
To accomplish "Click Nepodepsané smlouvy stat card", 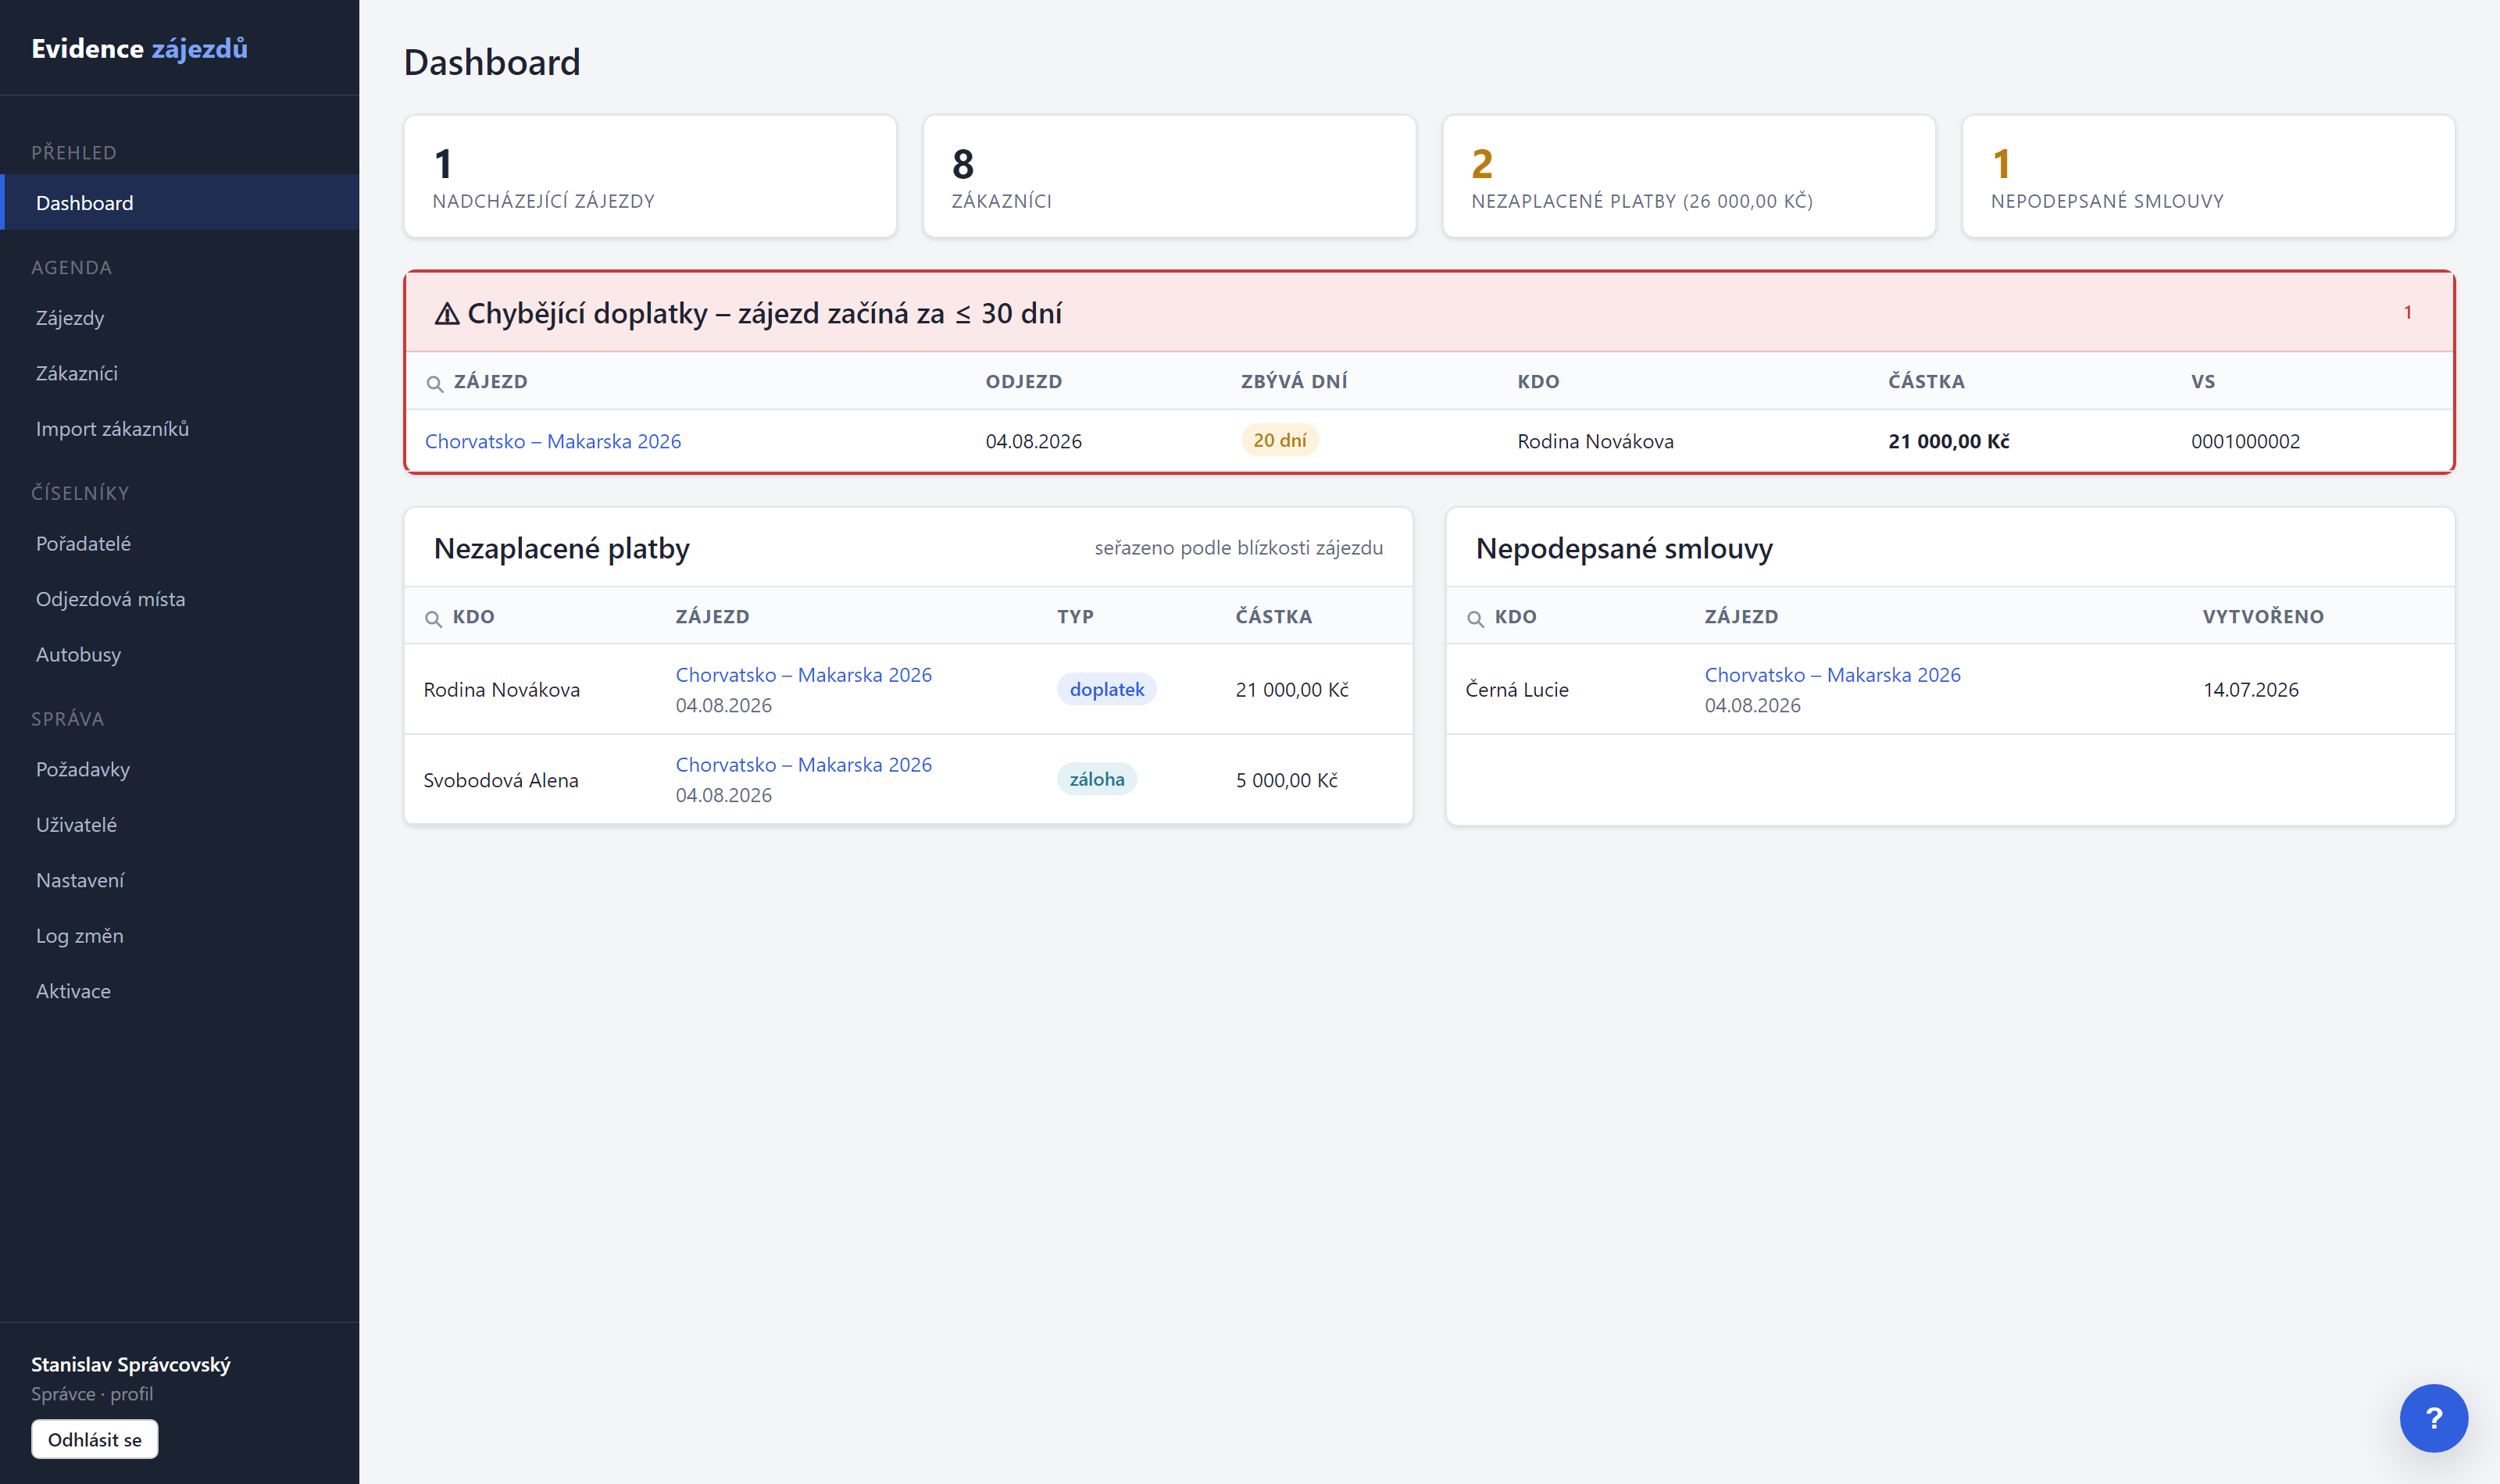I will click(x=2208, y=176).
